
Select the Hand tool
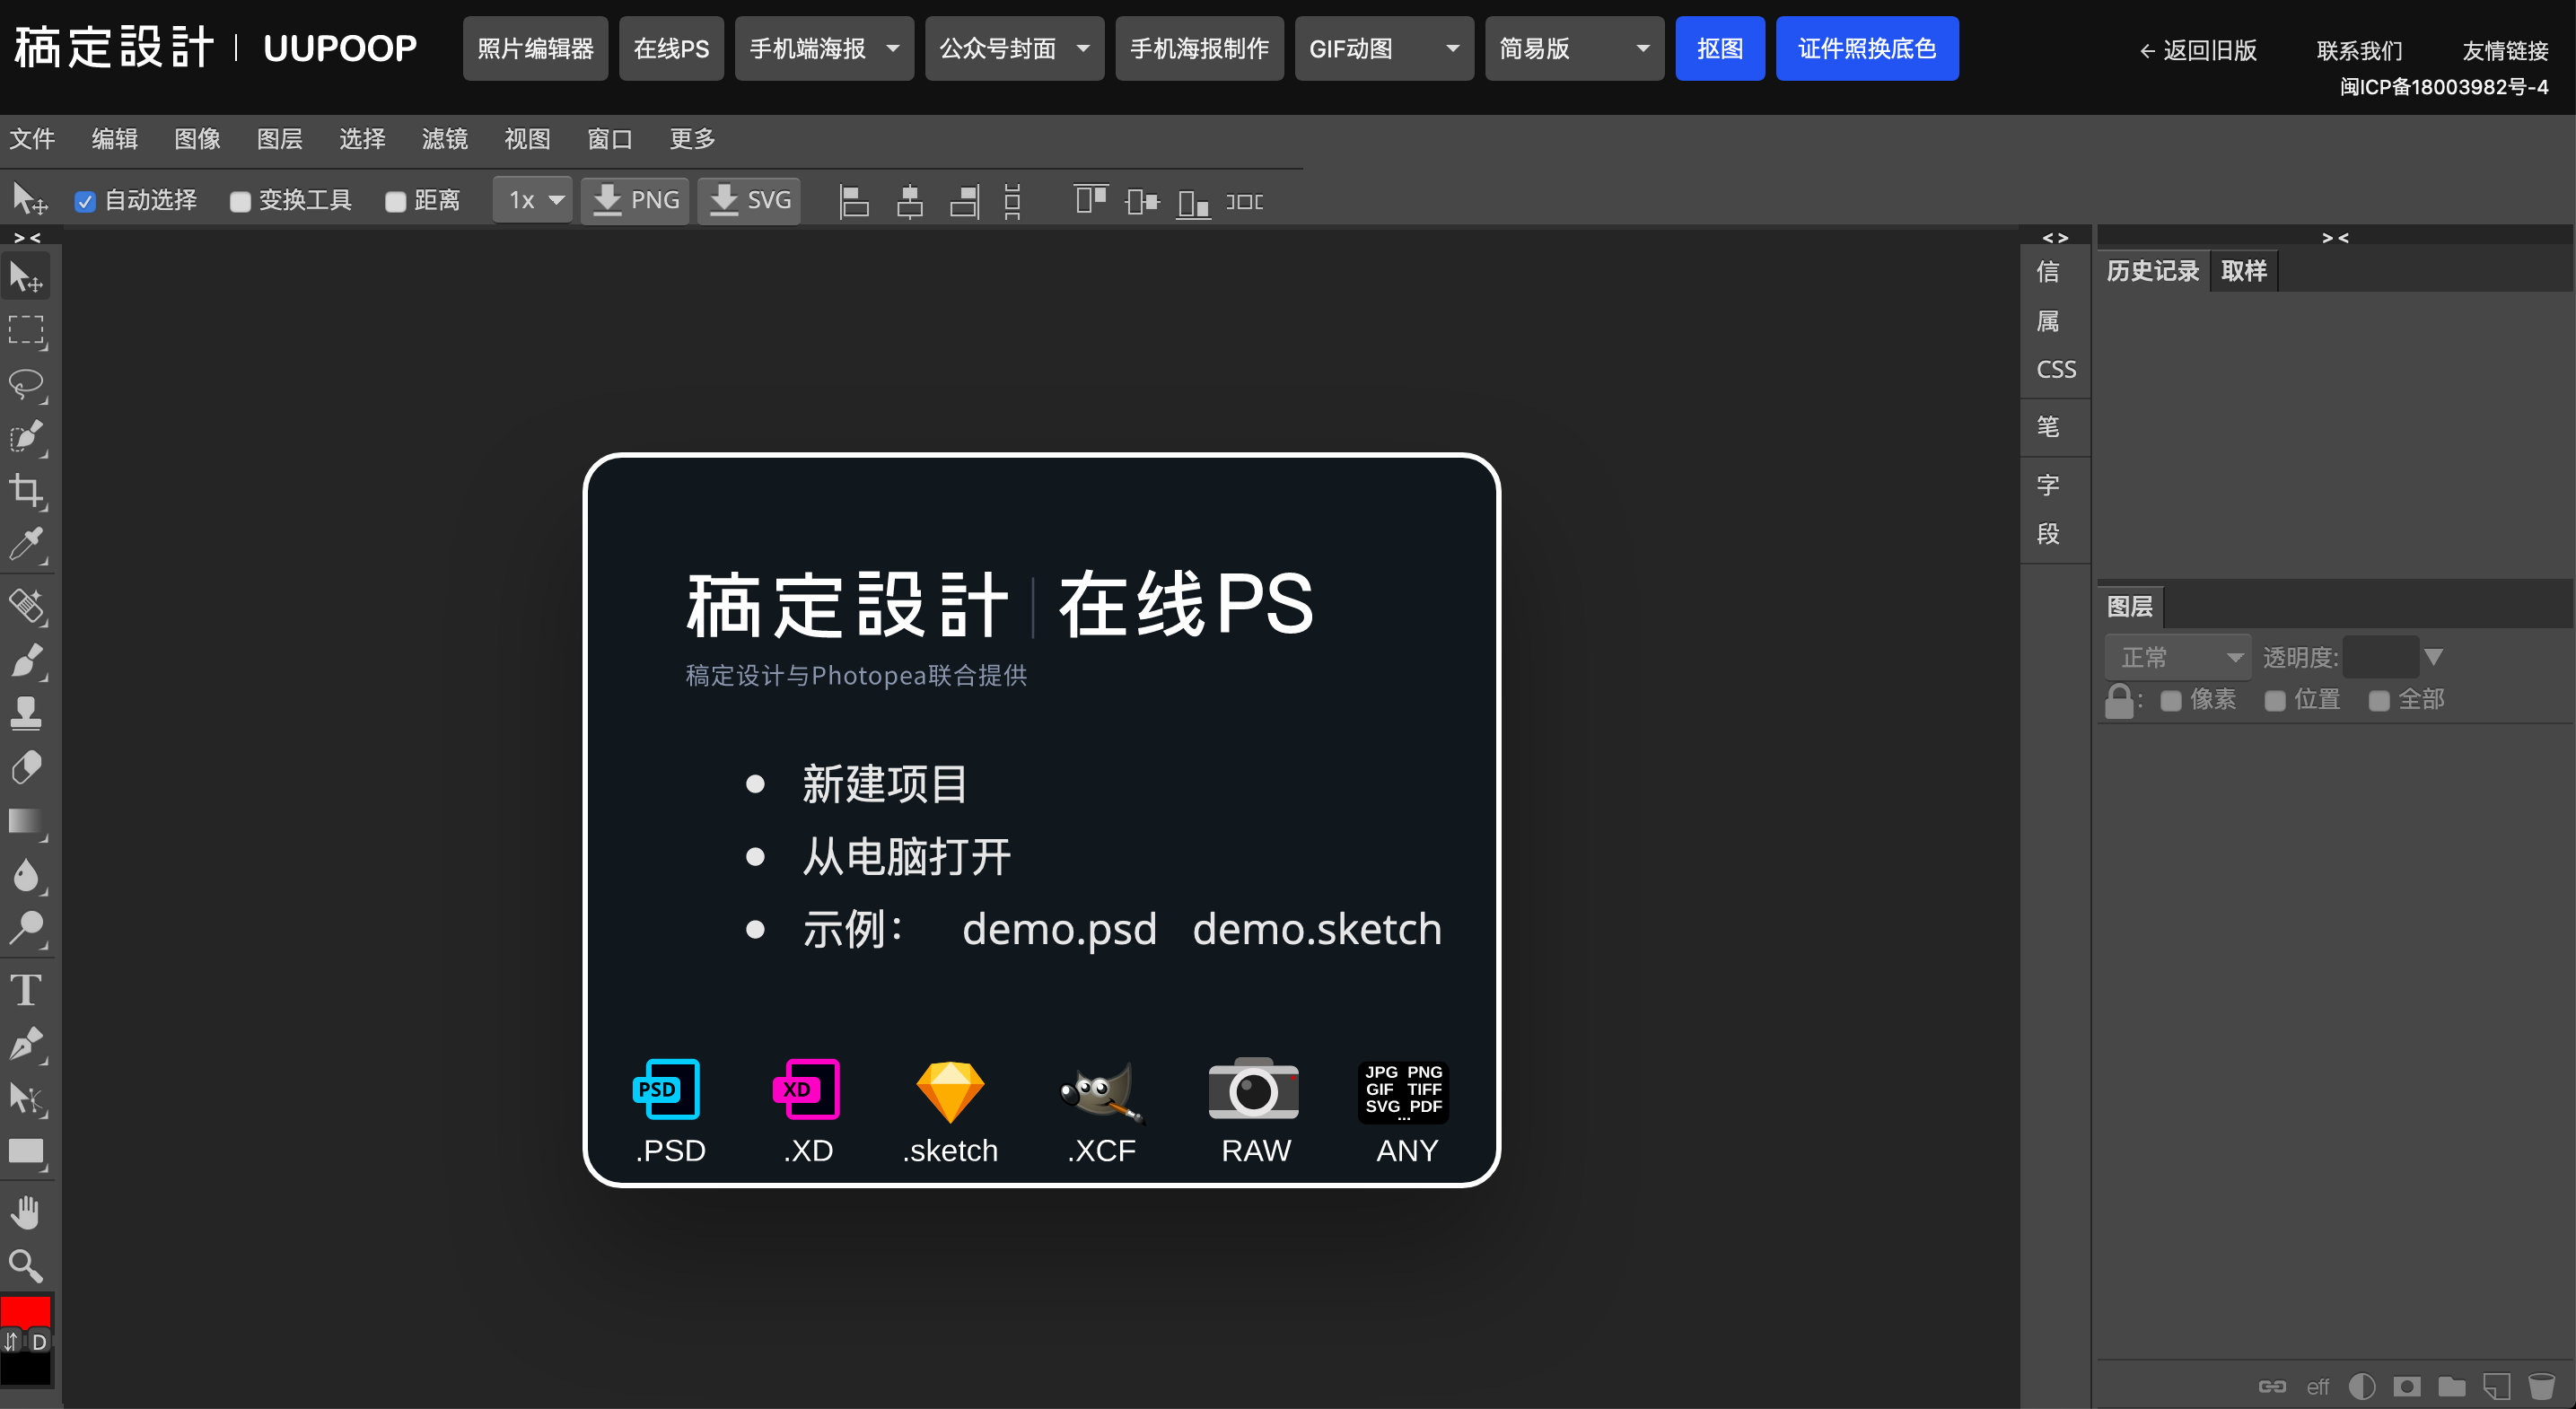tap(26, 1212)
